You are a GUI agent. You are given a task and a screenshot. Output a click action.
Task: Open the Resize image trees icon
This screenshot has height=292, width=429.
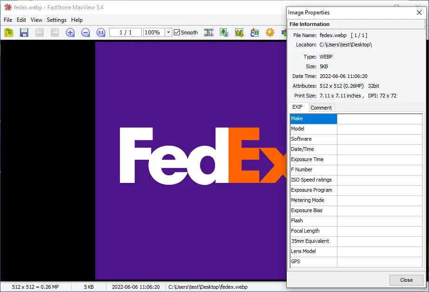click(x=224, y=32)
